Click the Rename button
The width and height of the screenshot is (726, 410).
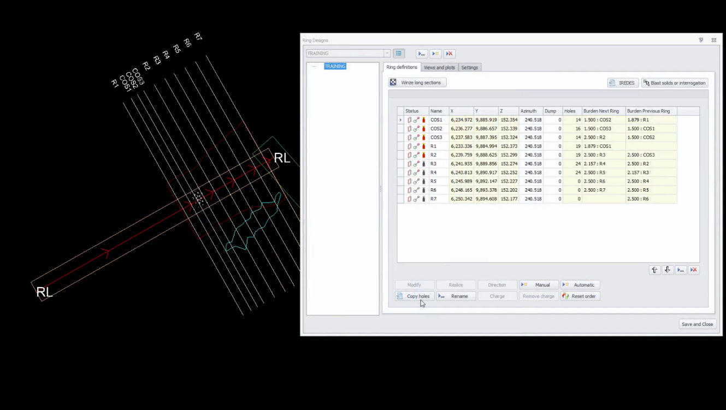(x=456, y=296)
